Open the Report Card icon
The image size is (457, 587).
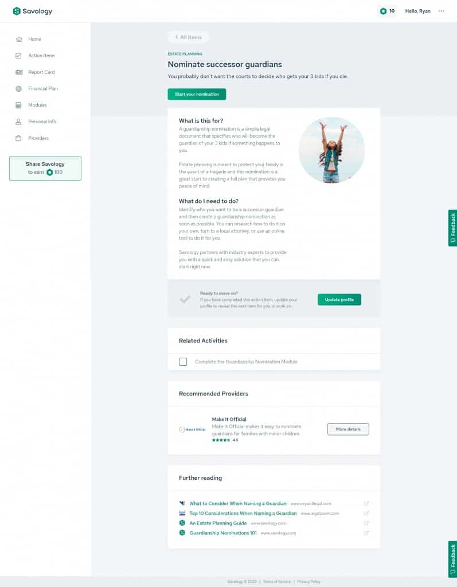coord(19,72)
